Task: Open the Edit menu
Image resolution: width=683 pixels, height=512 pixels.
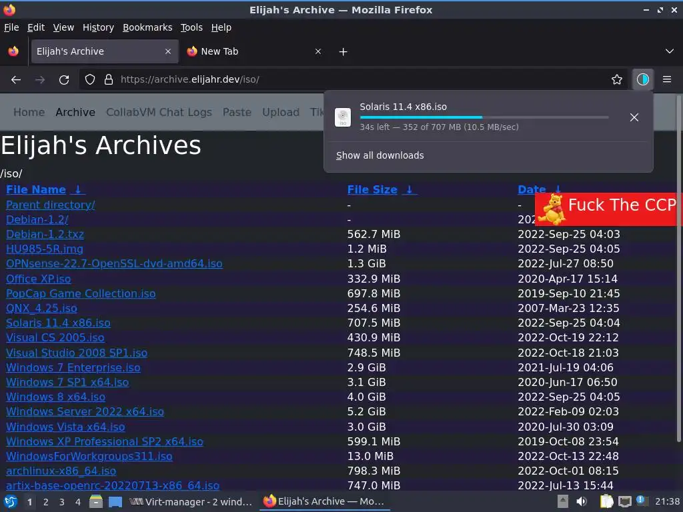Action: pos(36,27)
